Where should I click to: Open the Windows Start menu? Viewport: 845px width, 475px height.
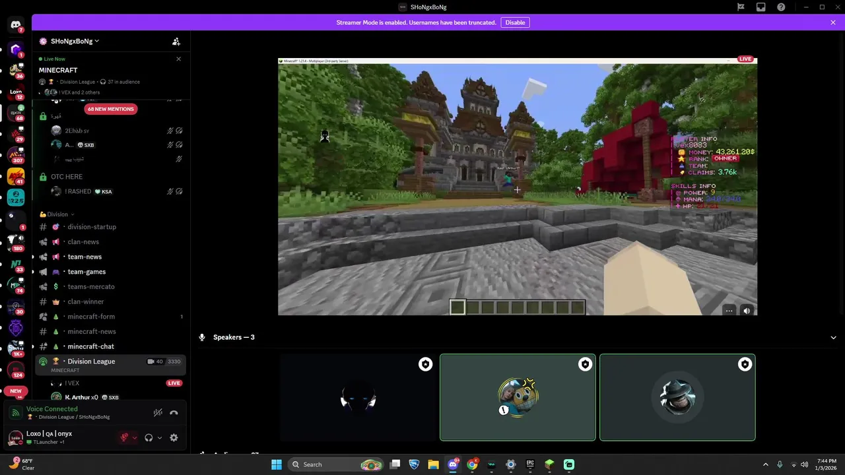point(277,464)
